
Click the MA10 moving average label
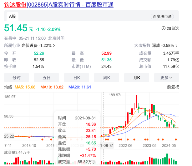pos(52,87)
